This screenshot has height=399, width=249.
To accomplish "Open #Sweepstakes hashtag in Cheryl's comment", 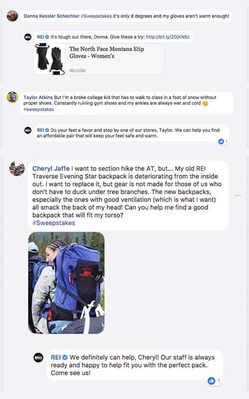I will pos(54,223).
